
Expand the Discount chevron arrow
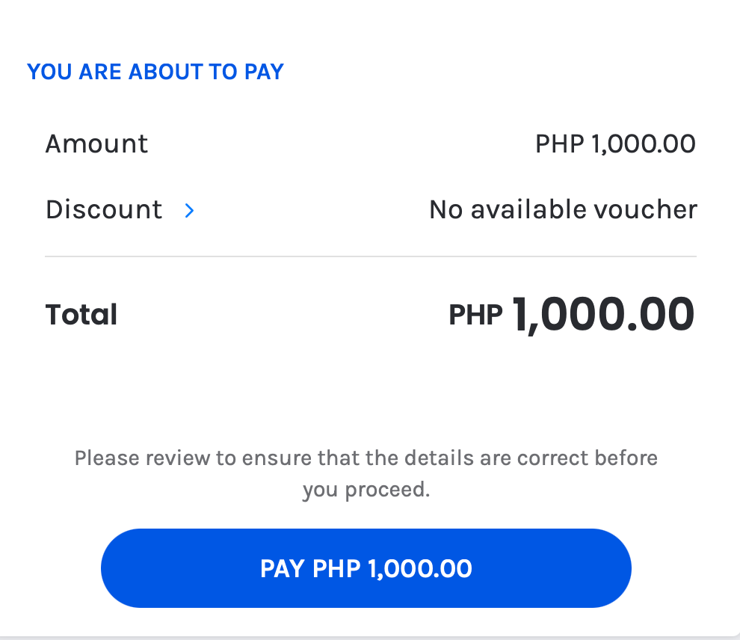pos(189,211)
